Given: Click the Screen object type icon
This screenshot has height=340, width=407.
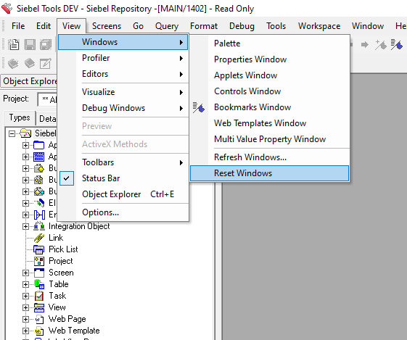Looking at the screenshot, I should [x=39, y=273].
